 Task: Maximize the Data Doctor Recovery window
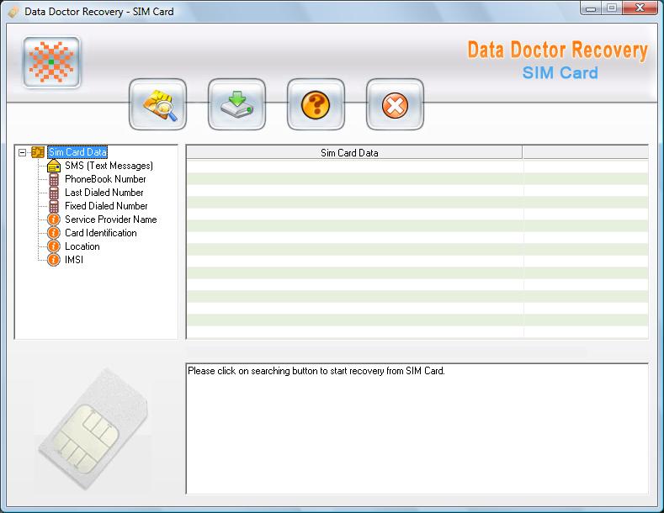pyautogui.click(x=612, y=8)
